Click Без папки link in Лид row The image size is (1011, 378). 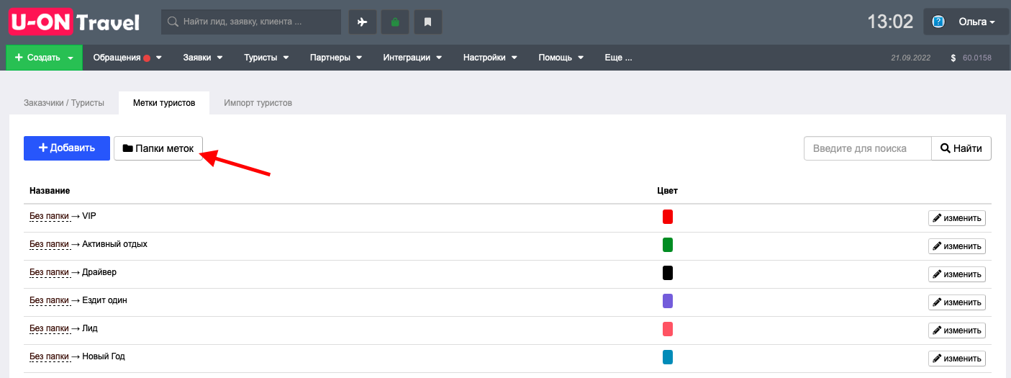point(49,328)
